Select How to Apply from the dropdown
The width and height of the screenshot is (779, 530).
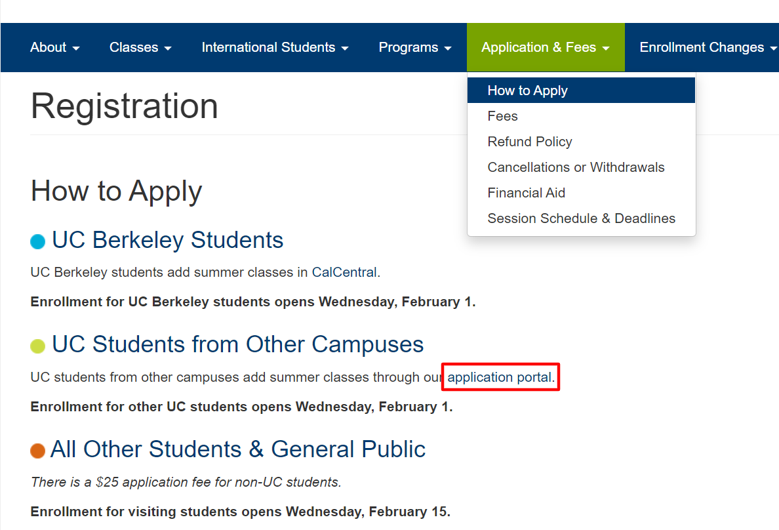pos(528,91)
